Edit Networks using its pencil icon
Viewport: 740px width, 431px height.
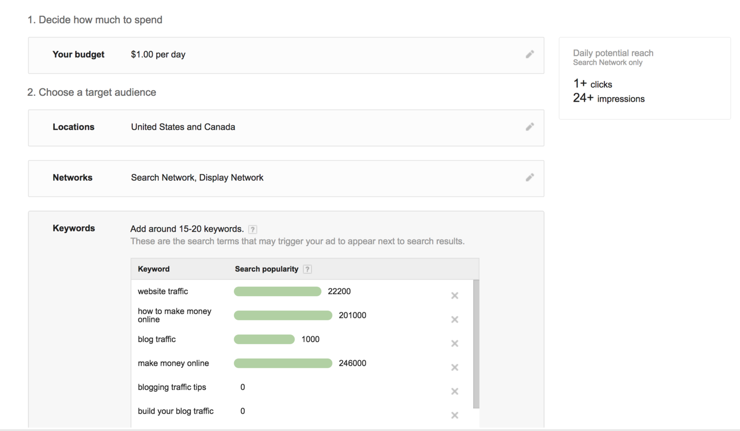530,177
